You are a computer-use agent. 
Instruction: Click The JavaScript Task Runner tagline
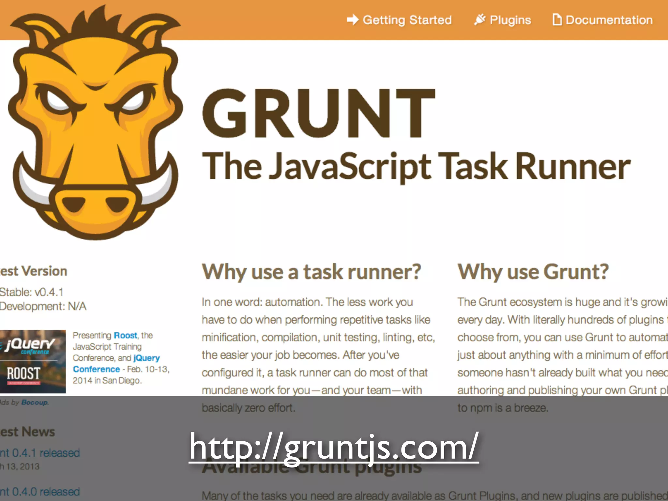[x=416, y=167]
